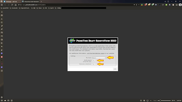The height and width of the screenshot is (102, 182).
Task: Select the PrimeTime Draft RemoteView tab
Action: 30,2
